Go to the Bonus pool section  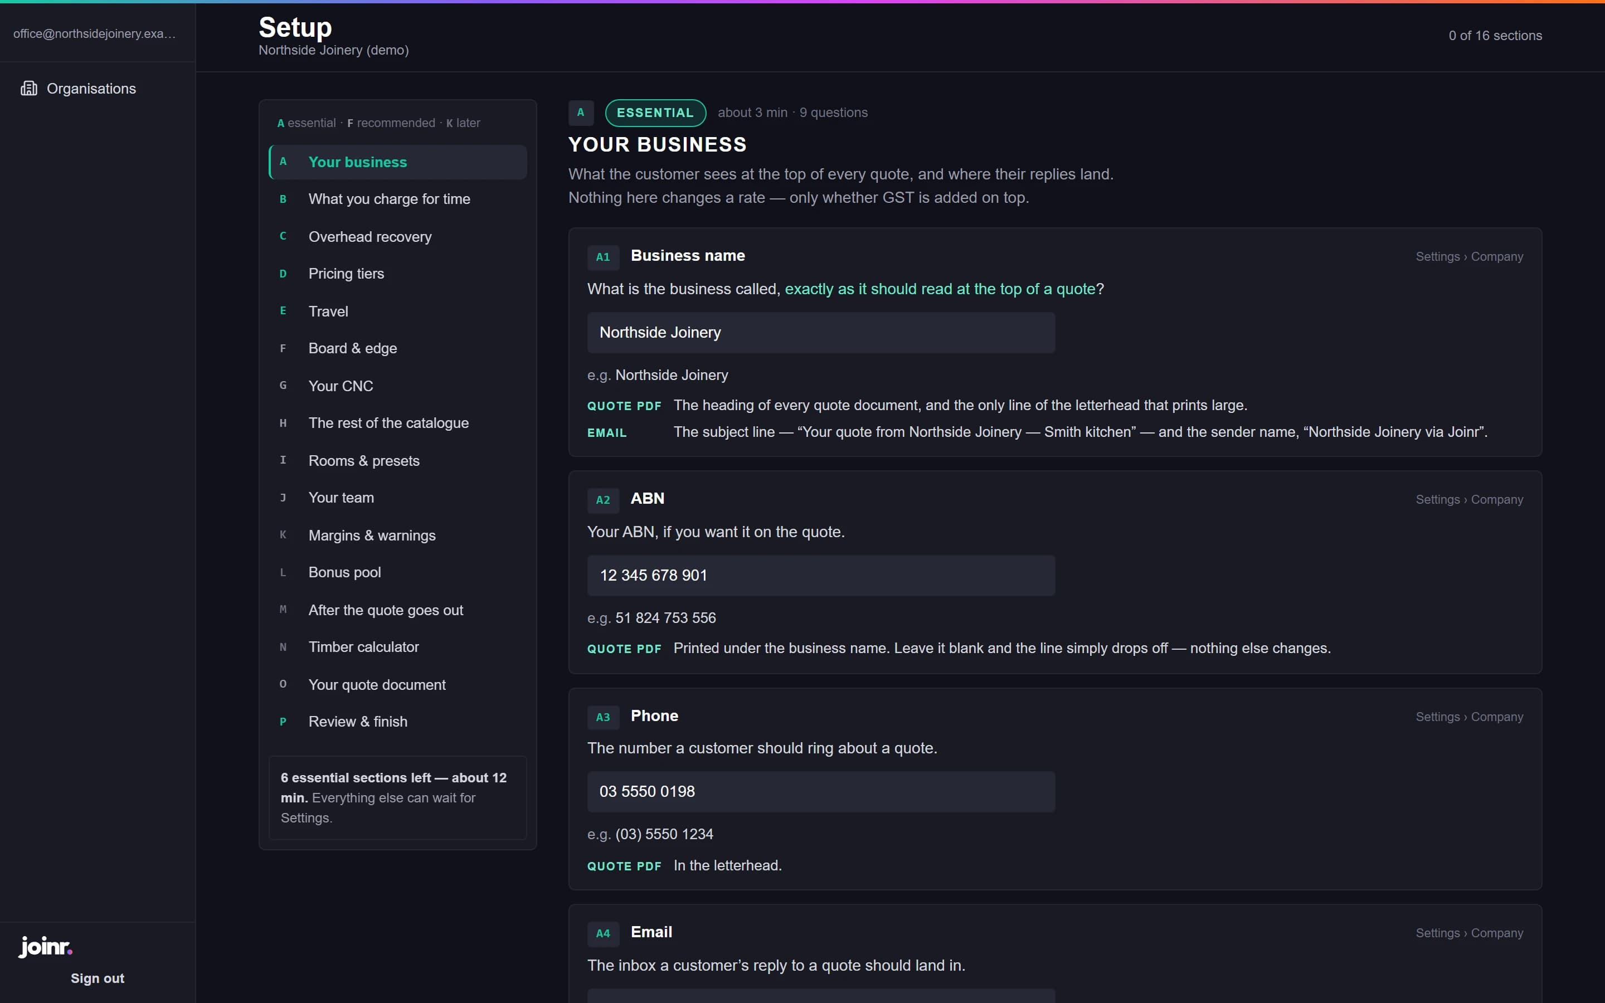398,572
